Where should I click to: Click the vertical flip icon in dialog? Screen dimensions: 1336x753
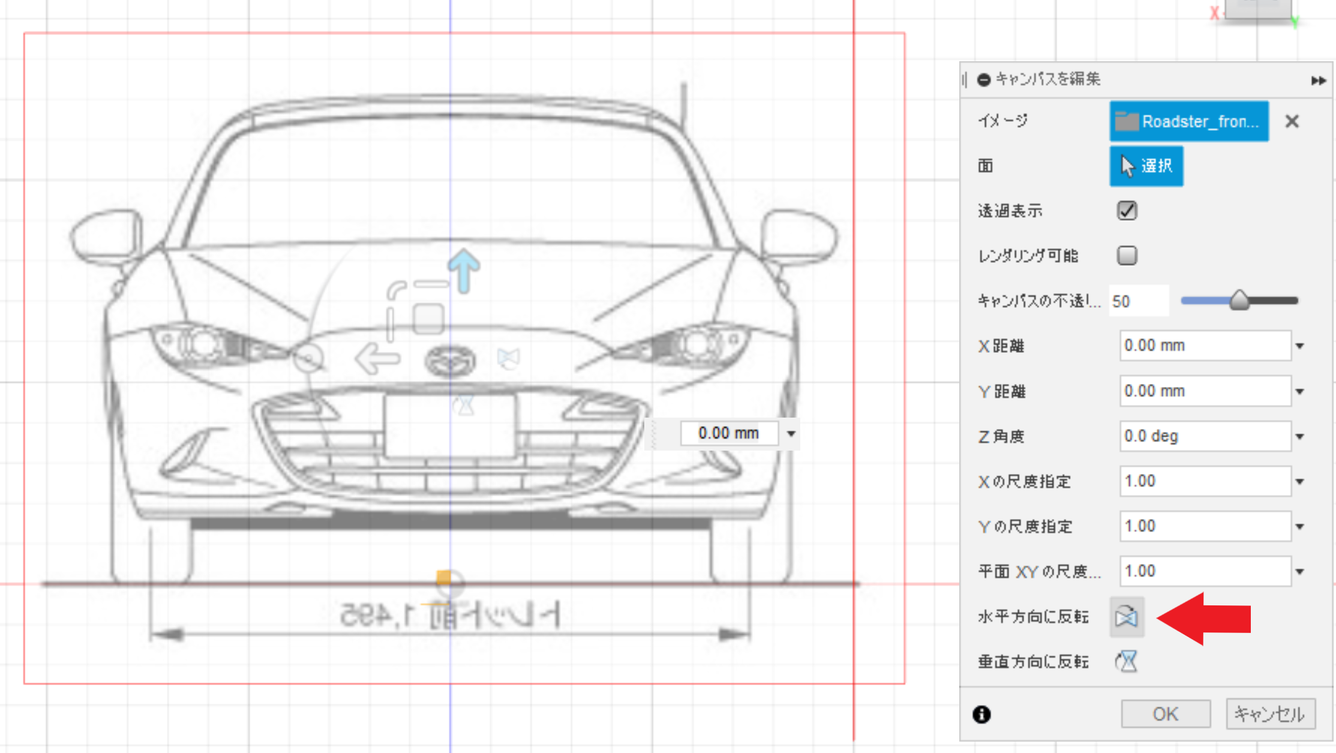pyautogui.click(x=1127, y=662)
